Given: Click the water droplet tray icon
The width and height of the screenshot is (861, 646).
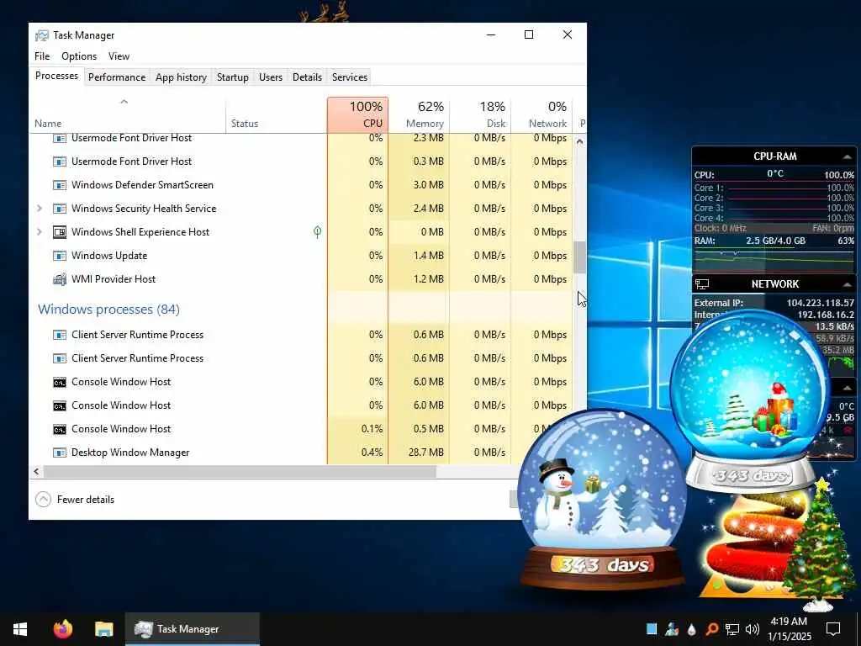Looking at the screenshot, I should point(692,629).
